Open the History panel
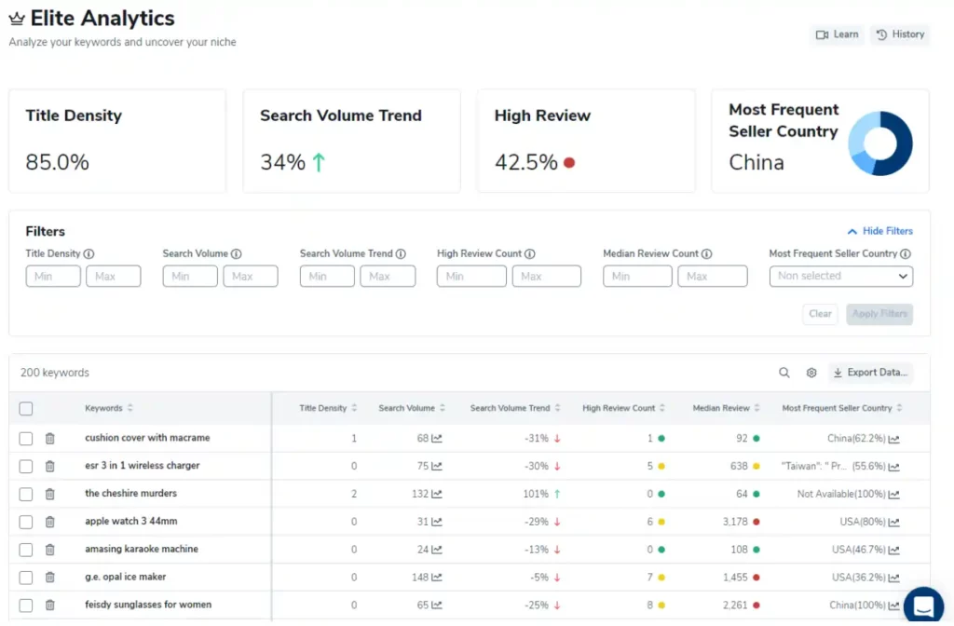 [x=899, y=34]
